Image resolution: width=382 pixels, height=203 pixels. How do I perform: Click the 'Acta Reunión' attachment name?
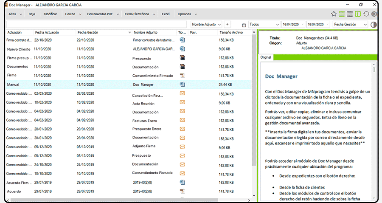143,104
